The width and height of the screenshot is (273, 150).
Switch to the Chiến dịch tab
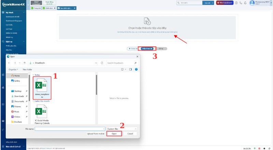(49, 8)
